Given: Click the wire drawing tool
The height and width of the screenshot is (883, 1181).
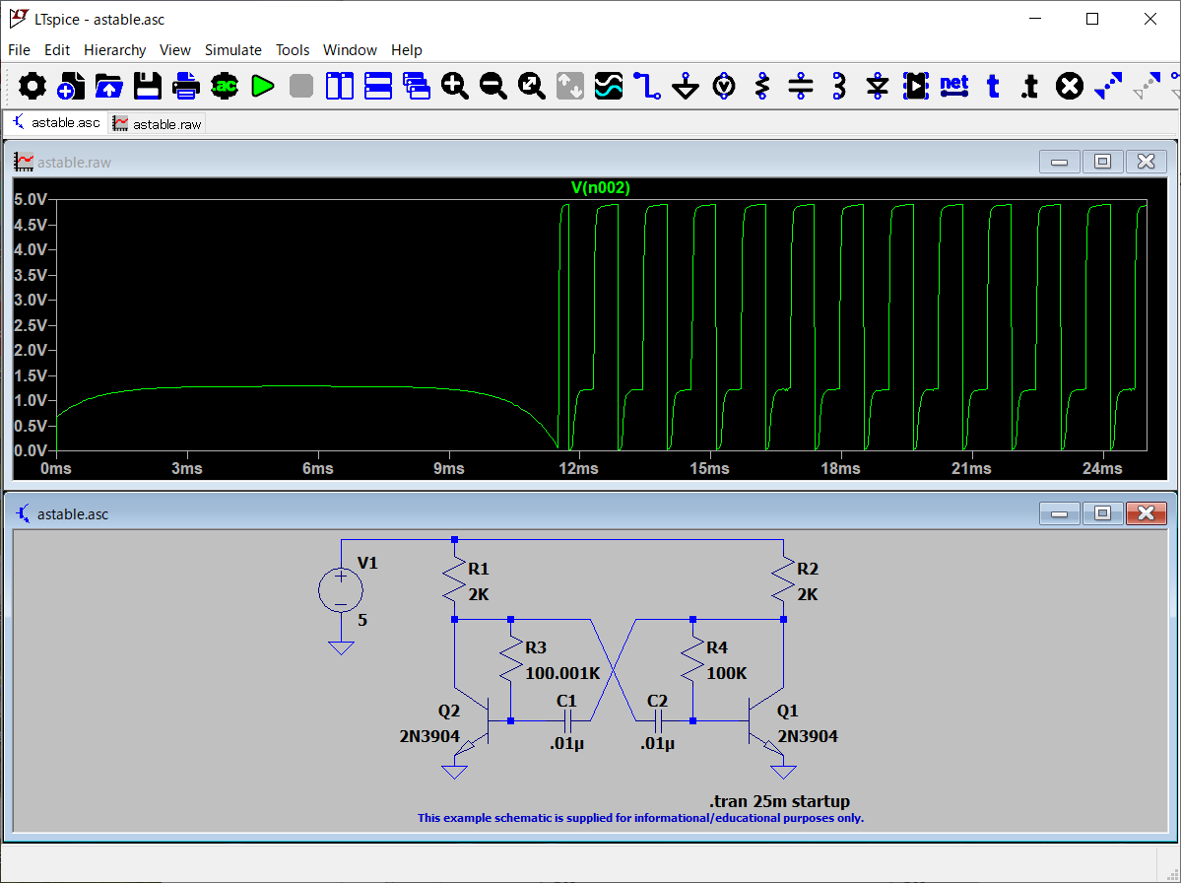Looking at the screenshot, I should [x=646, y=87].
